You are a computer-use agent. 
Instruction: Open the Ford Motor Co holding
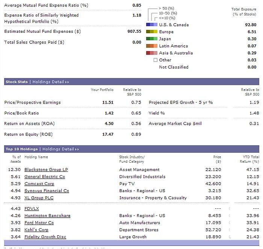click(x=39, y=223)
